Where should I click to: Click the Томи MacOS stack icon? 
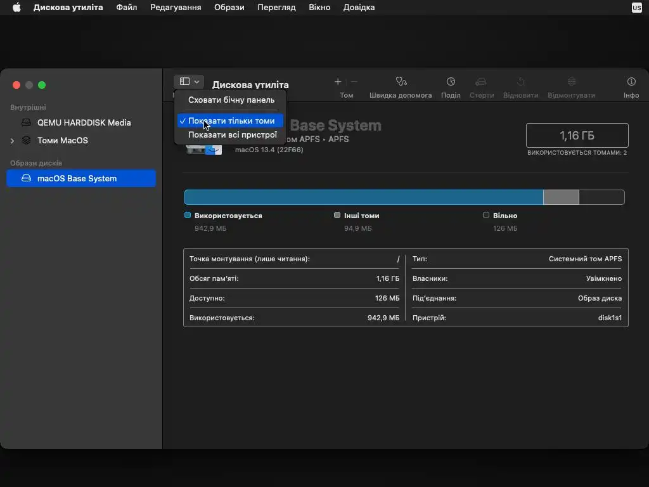[27, 140]
